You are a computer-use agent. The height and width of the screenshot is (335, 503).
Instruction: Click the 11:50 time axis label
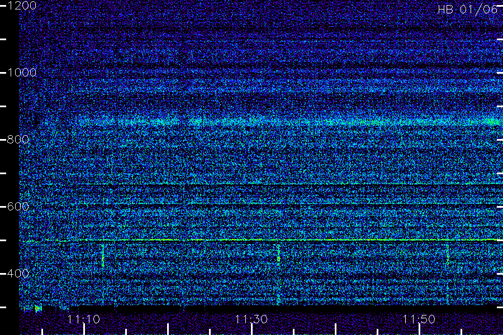[419, 319]
